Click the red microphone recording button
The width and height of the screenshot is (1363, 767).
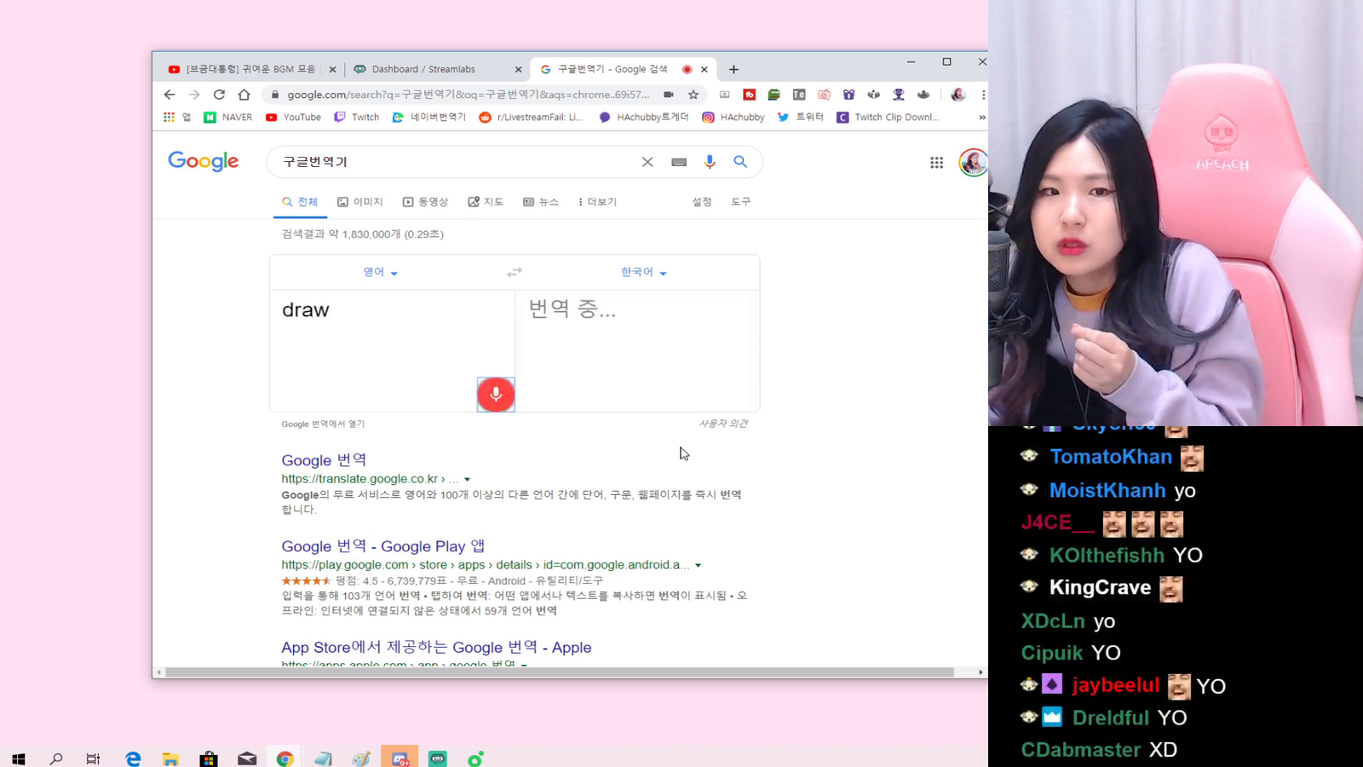tap(496, 395)
